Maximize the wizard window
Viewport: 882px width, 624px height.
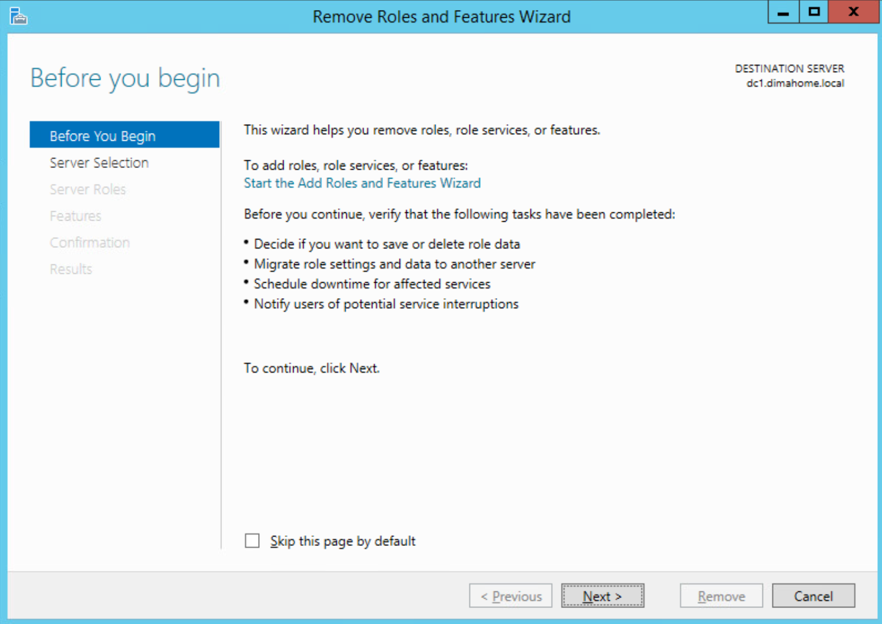(x=813, y=11)
